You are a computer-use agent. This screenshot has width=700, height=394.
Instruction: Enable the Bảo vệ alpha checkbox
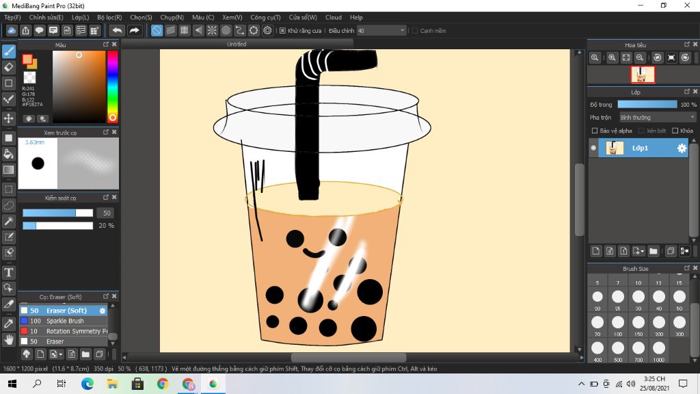click(x=595, y=131)
